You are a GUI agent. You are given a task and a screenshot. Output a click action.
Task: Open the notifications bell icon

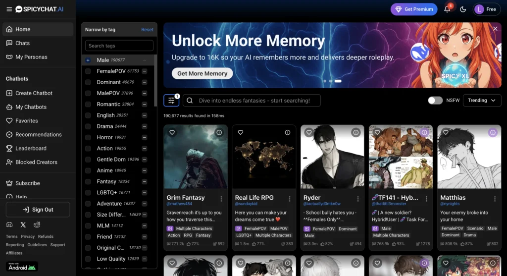point(447,9)
